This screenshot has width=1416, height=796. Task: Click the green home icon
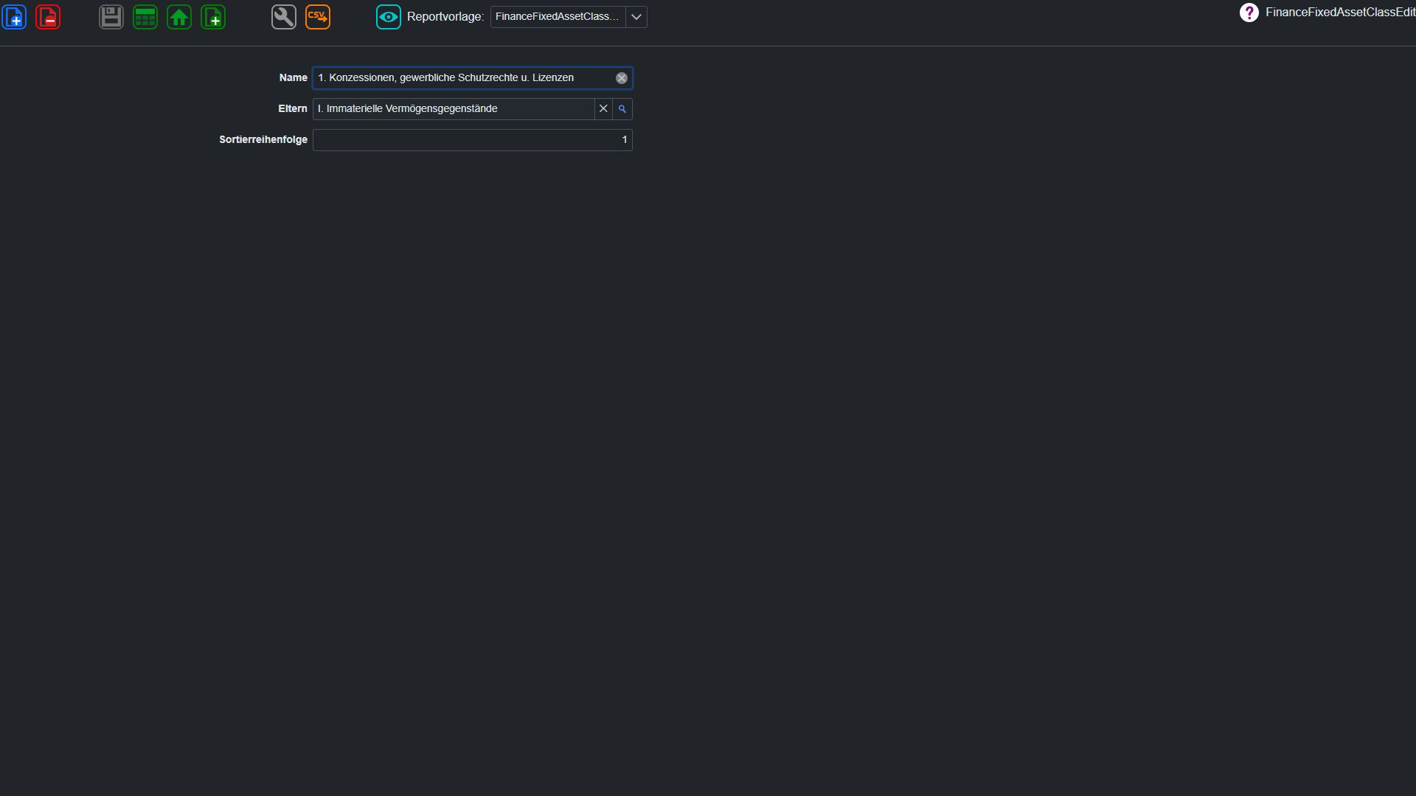pos(179,17)
